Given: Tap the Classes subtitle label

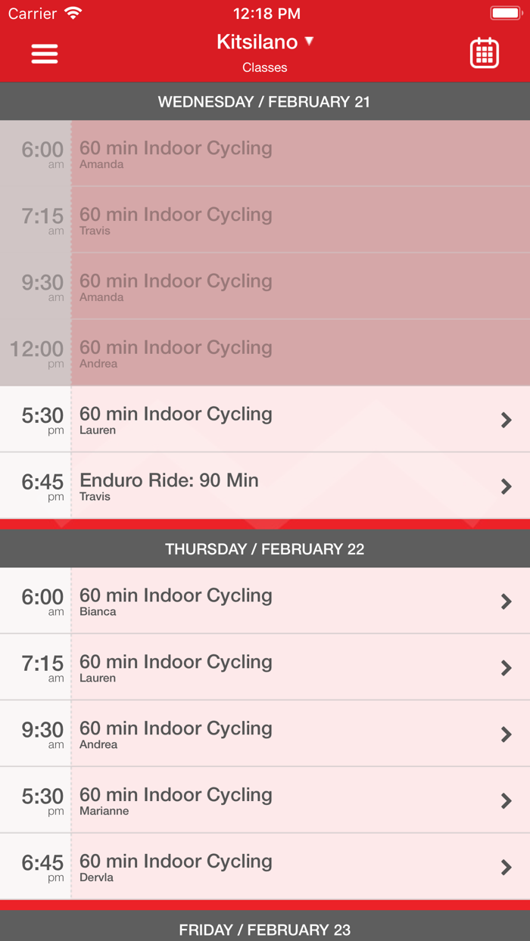Looking at the screenshot, I should 265,67.
